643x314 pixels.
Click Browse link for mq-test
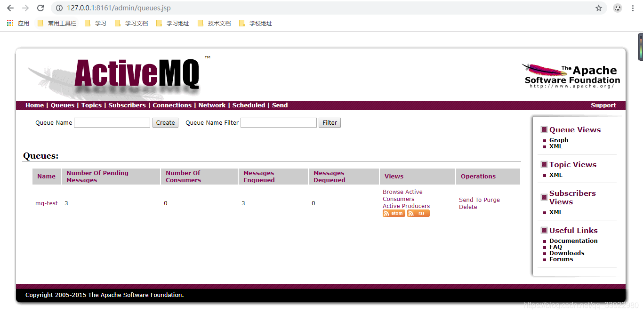393,192
